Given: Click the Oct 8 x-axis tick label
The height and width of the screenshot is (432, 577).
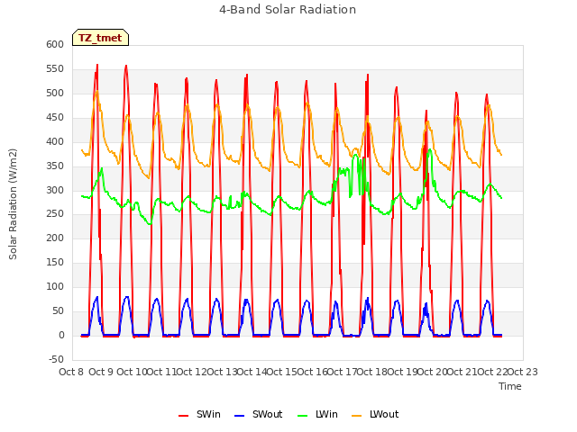Looking at the screenshot, I should [x=71, y=372].
